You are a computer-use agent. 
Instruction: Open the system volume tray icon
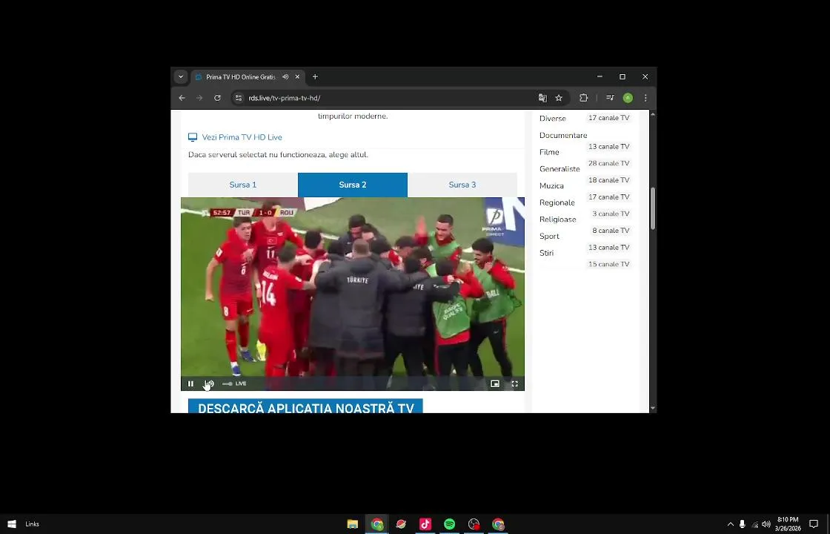tap(766, 524)
